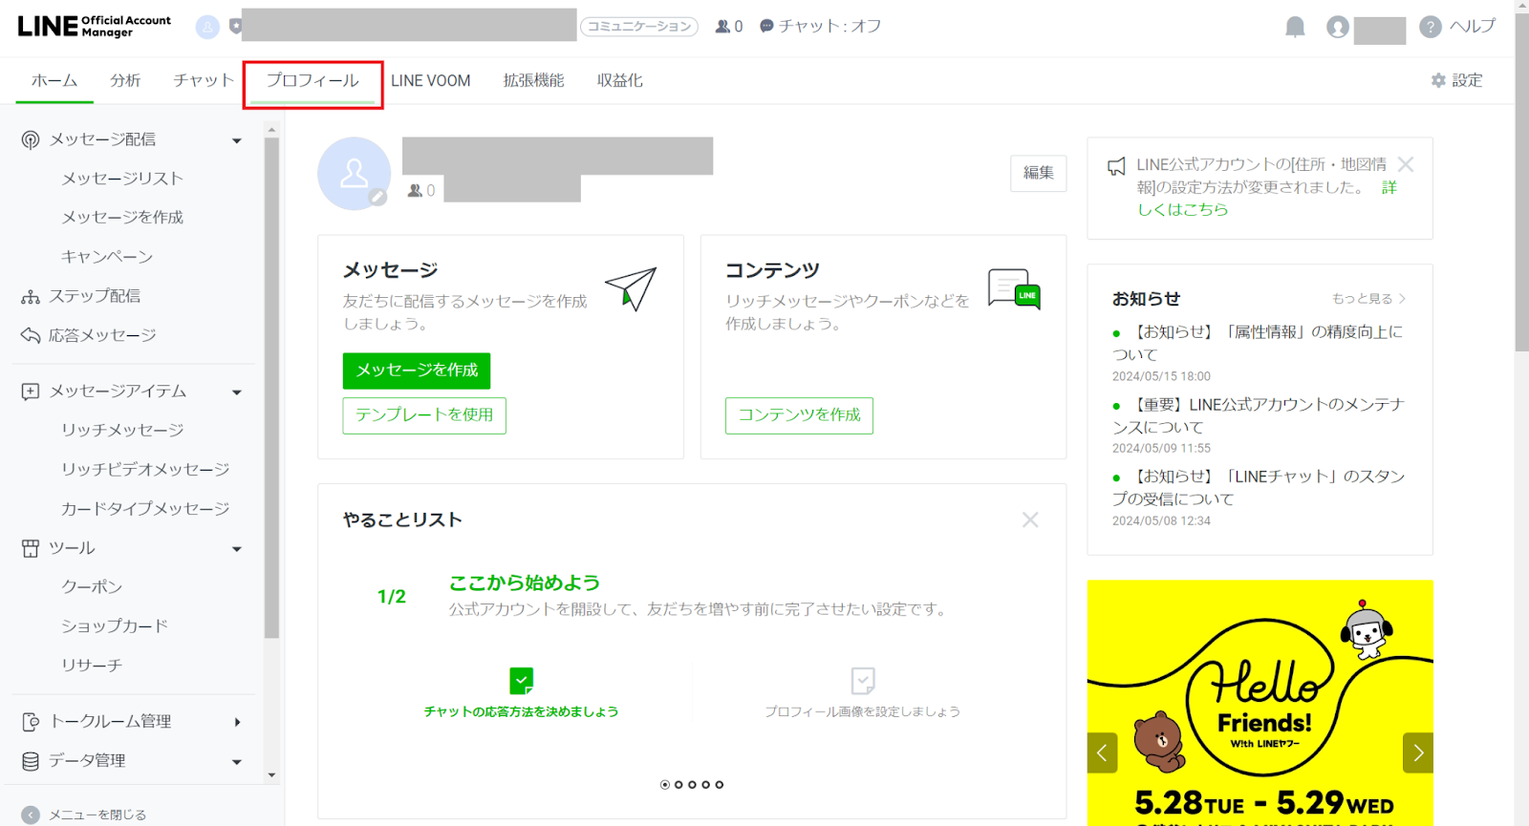
Task: Open the 属性情報 accuracy announcement
Action: click(1258, 343)
